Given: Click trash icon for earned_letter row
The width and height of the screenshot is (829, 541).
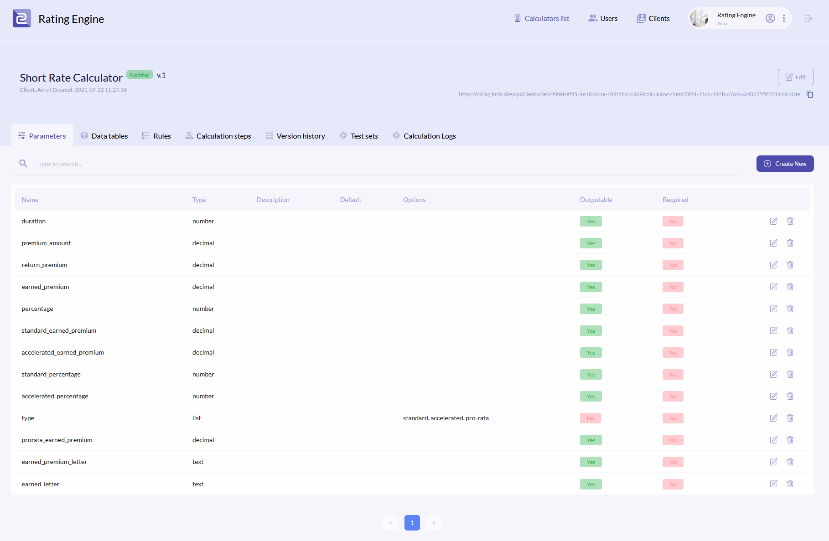Looking at the screenshot, I should click(790, 484).
